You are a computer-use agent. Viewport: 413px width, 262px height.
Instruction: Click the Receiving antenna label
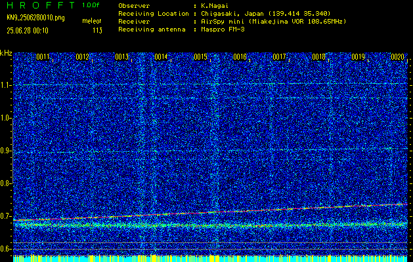pos(152,29)
